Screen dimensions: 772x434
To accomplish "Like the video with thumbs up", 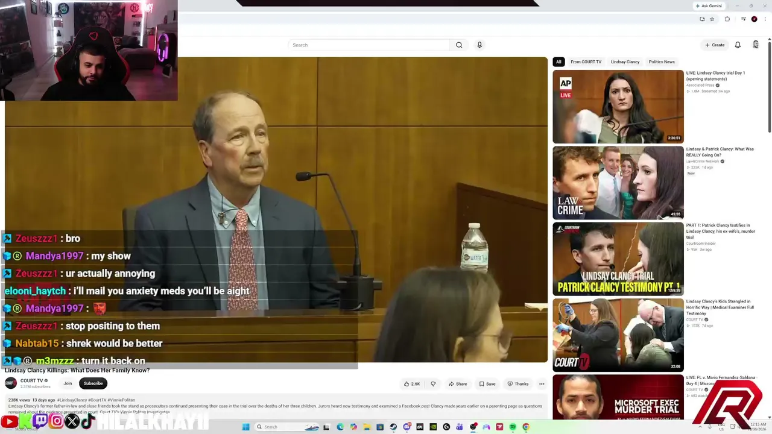I will [x=412, y=384].
